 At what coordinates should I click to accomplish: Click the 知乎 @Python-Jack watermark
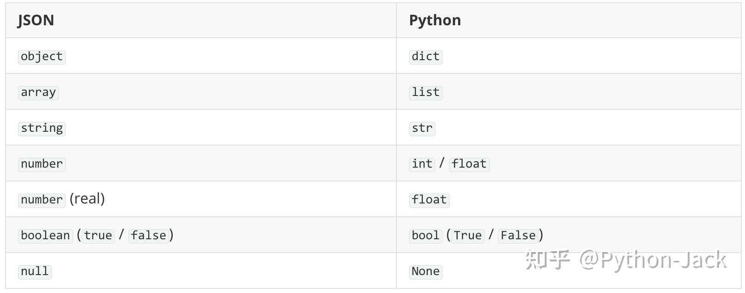tap(626, 260)
